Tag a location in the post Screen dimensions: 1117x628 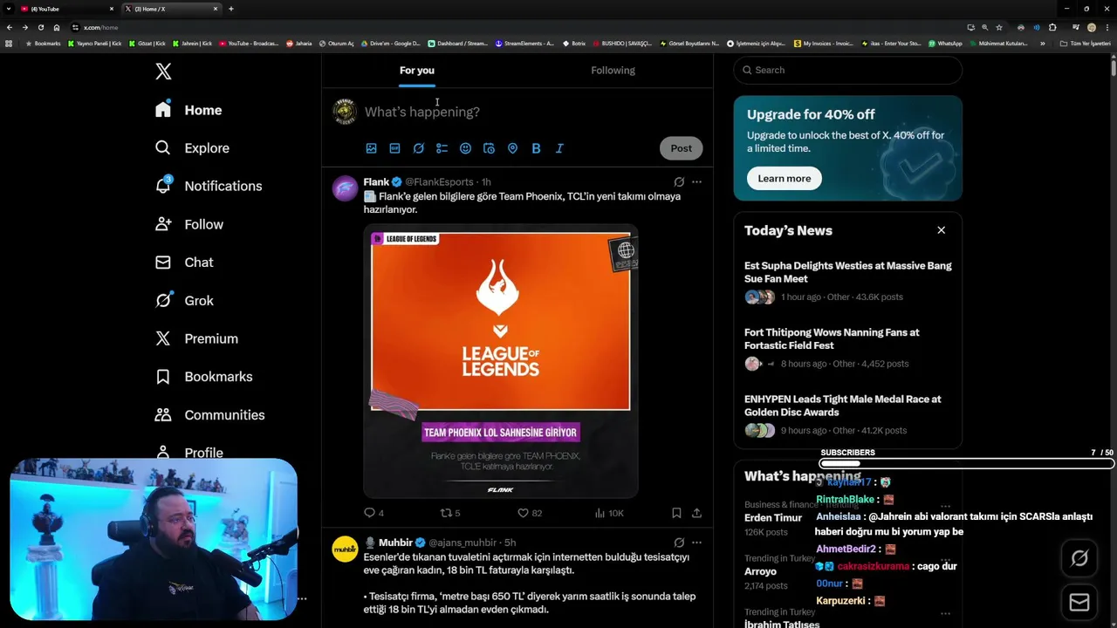(512, 148)
